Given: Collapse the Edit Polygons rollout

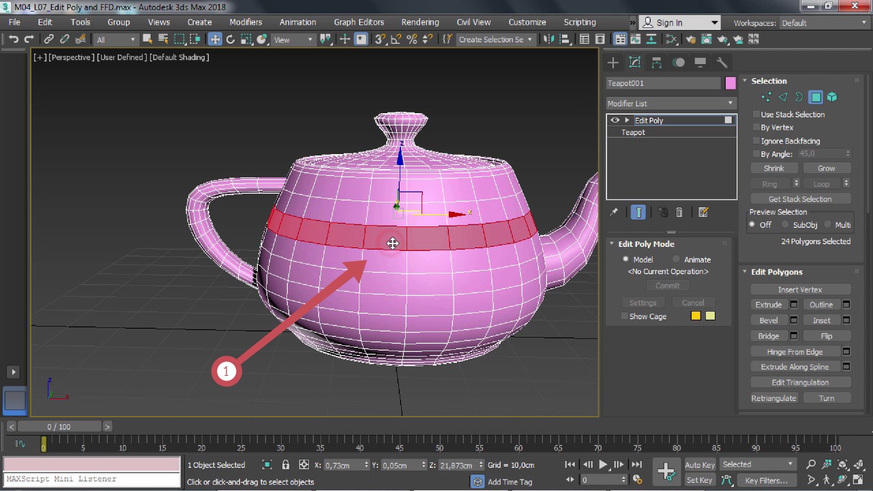Looking at the screenshot, I should coord(776,272).
